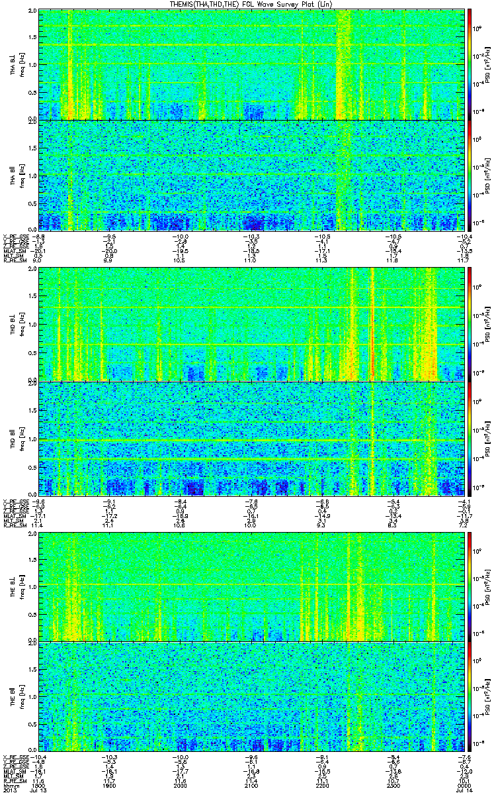Select the THA B-perpendicular spectrogram panel
The width and height of the screenshot is (496, 795).
click(251, 64)
